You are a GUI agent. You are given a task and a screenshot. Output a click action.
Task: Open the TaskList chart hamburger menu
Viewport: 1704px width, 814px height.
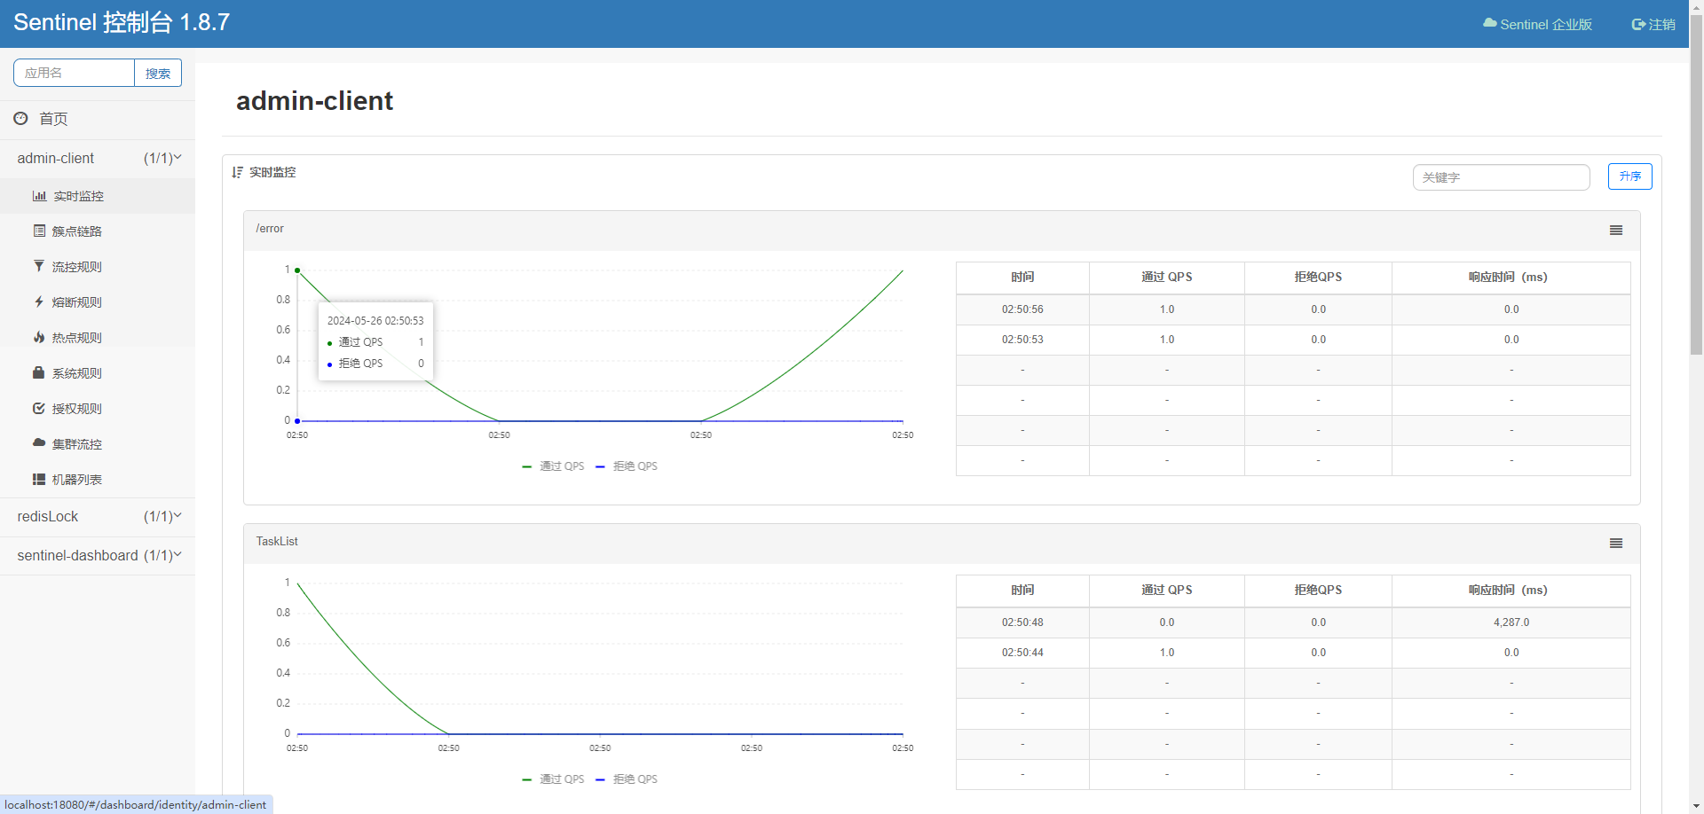pos(1616,544)
